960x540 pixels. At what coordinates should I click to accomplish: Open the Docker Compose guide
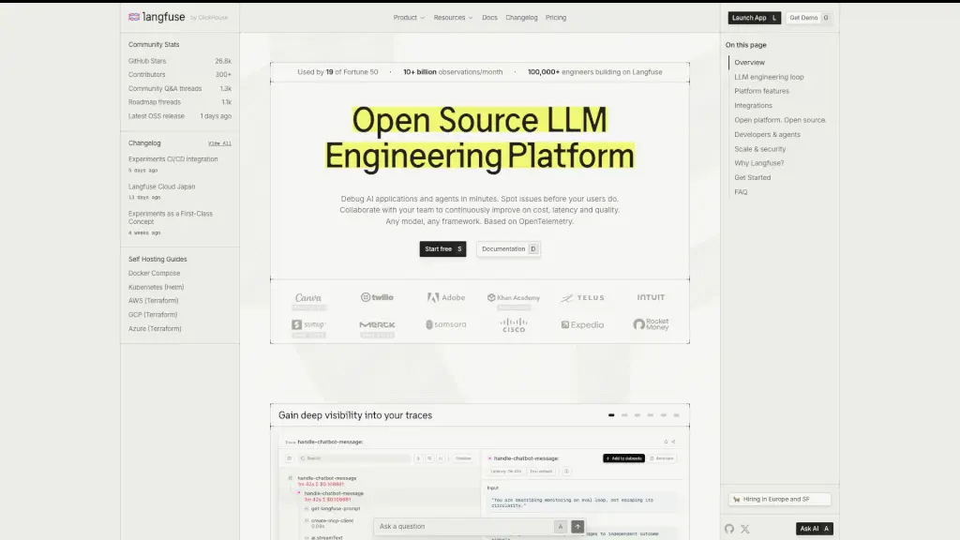[155, 273]
